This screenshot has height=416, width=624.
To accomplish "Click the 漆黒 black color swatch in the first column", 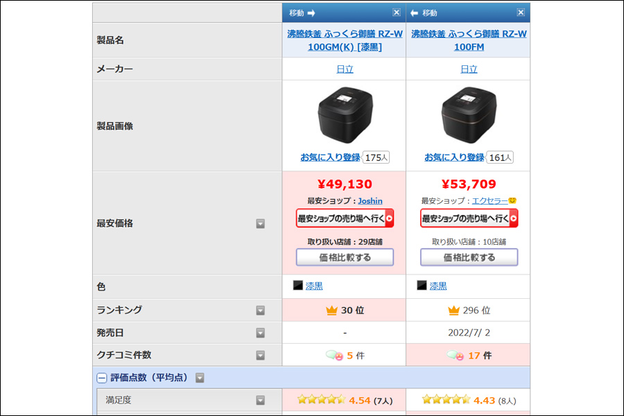I will [297, 286].
